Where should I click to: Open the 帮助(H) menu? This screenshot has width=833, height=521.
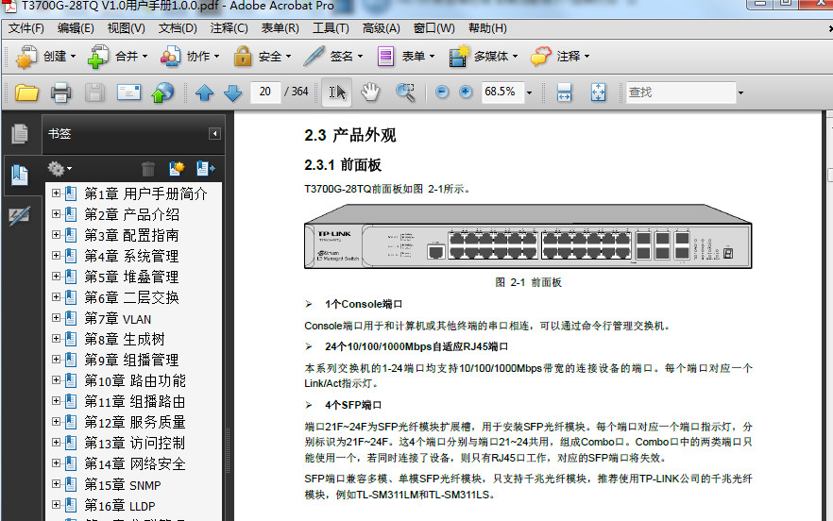point(487,28)
